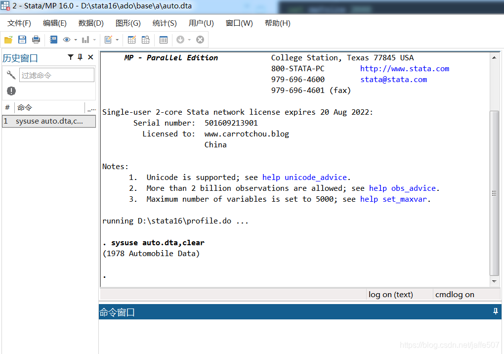Click the cmdlog on status indicator
Image resolution: width=504 pixels, height=354 pixels.
pyautogui.click(x=455, y=295)
